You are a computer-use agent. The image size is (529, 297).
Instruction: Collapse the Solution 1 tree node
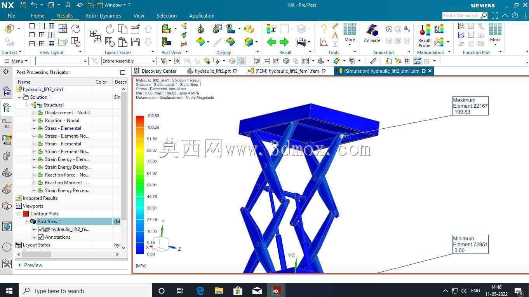[19, 97]
